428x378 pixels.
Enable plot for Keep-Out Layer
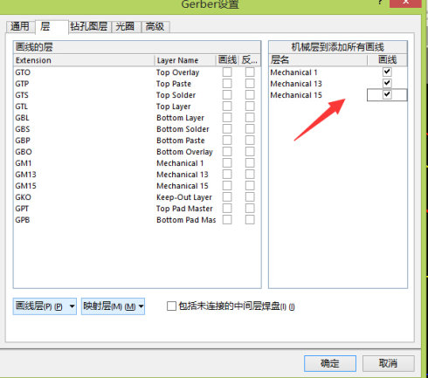[227, 197]
